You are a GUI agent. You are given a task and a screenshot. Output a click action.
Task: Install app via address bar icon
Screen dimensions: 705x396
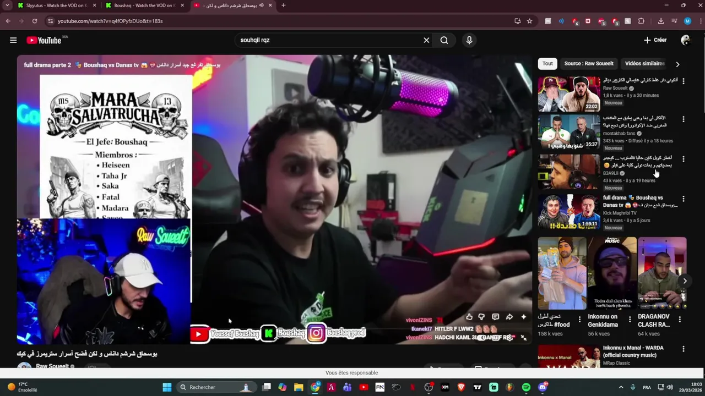(x=517, y=21)
